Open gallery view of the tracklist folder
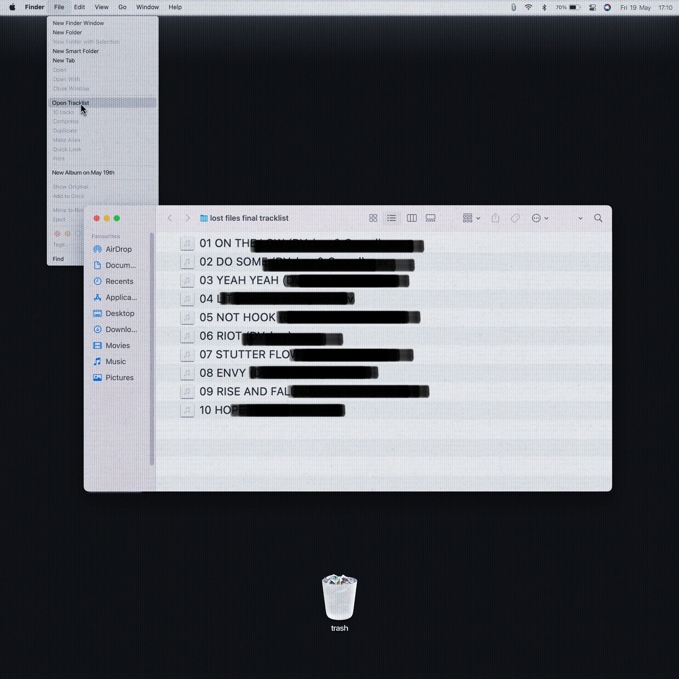Image resolution: width=679 pixels, height=679 pixels. point(430,218)
